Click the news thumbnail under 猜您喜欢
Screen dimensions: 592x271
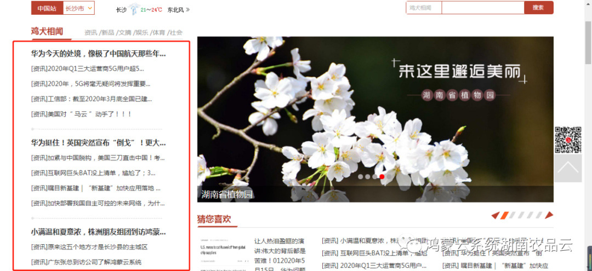[x=223, y=255]
